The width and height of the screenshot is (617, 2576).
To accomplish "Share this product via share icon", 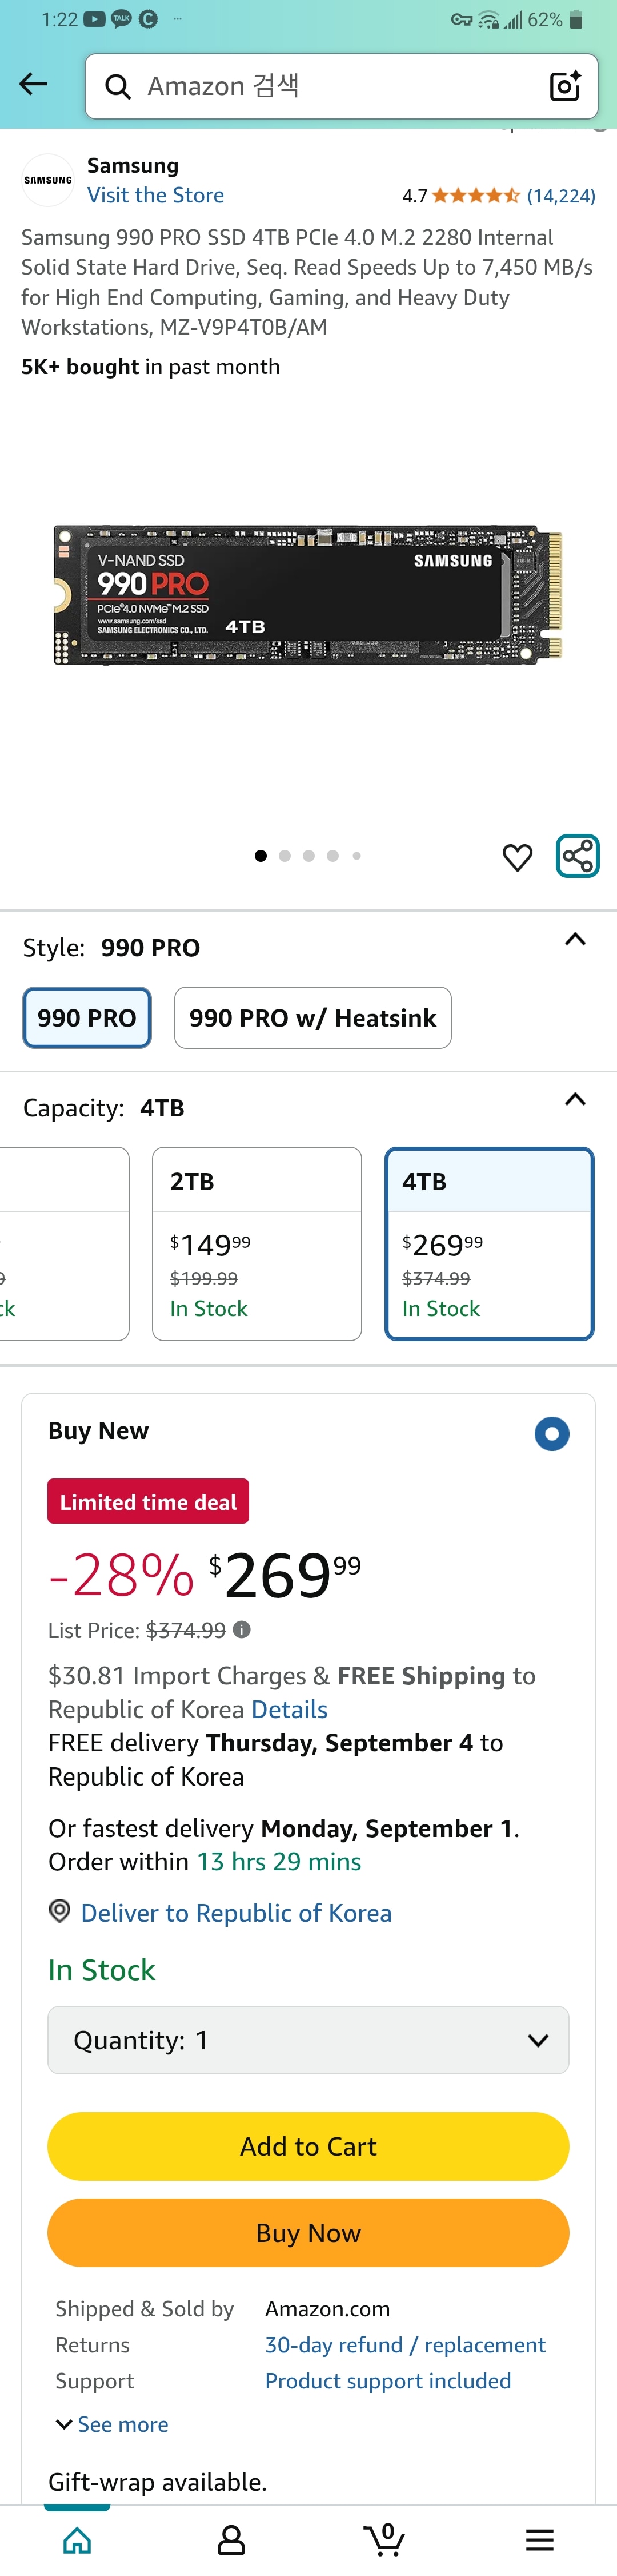I will (x=577, y=856).
